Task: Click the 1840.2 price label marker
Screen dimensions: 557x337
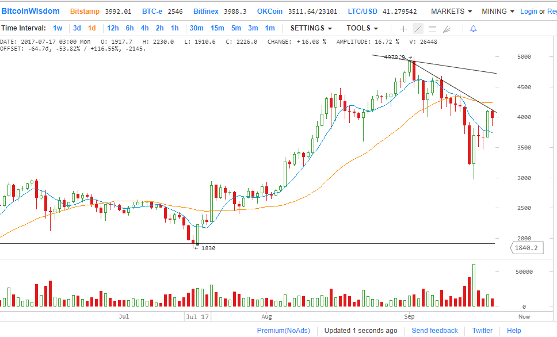Action: (x=527, y=248)
